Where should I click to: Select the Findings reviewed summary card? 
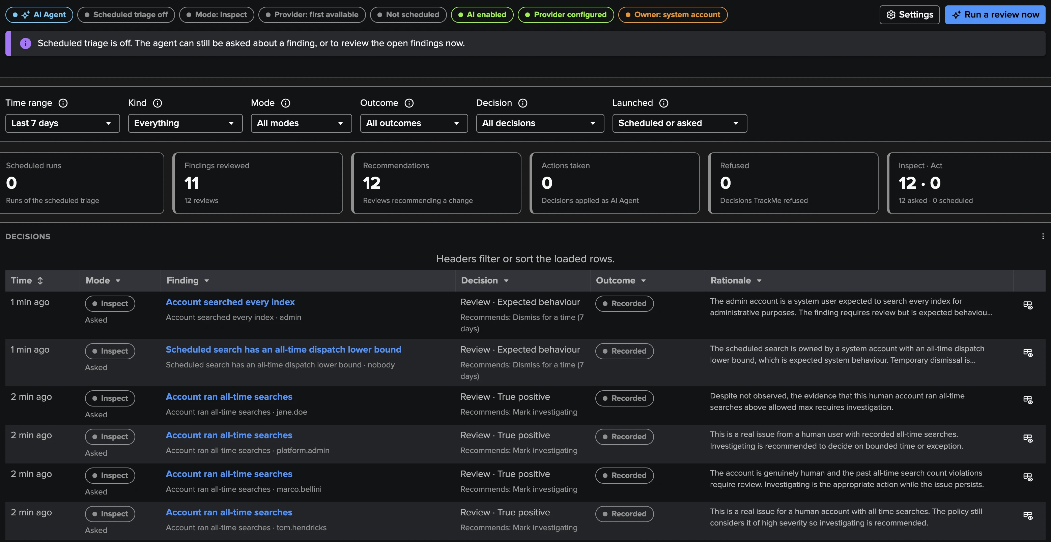pos(257,183)
